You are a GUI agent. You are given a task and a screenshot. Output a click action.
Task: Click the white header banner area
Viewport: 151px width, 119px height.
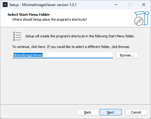pyautogui.click(x=101, y=18)
